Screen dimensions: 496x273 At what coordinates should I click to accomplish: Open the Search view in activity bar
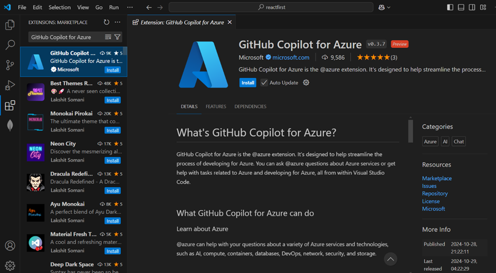point(10,45)
